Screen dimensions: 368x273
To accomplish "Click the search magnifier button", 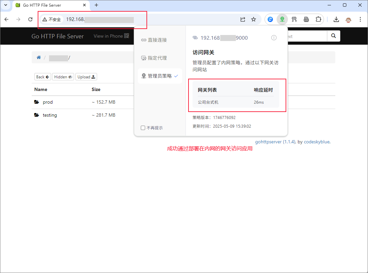I will 334,36.
